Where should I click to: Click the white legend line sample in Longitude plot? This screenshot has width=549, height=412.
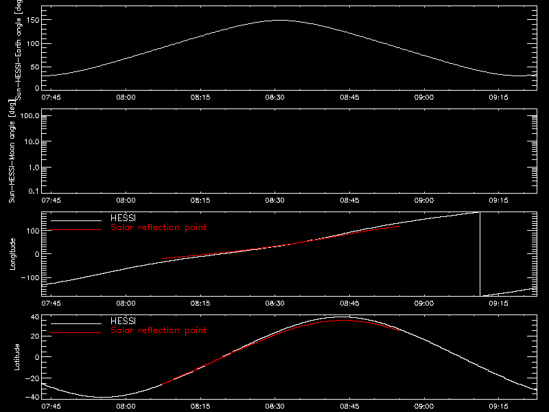[76, 220]
